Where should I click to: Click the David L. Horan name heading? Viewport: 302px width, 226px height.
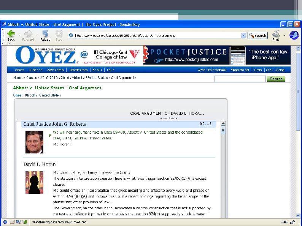40,164
